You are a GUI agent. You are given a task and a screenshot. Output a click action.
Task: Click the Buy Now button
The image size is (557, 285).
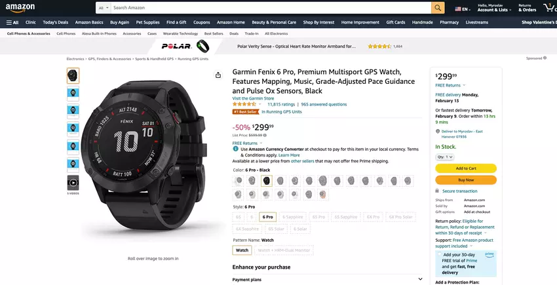pos(465,180)
